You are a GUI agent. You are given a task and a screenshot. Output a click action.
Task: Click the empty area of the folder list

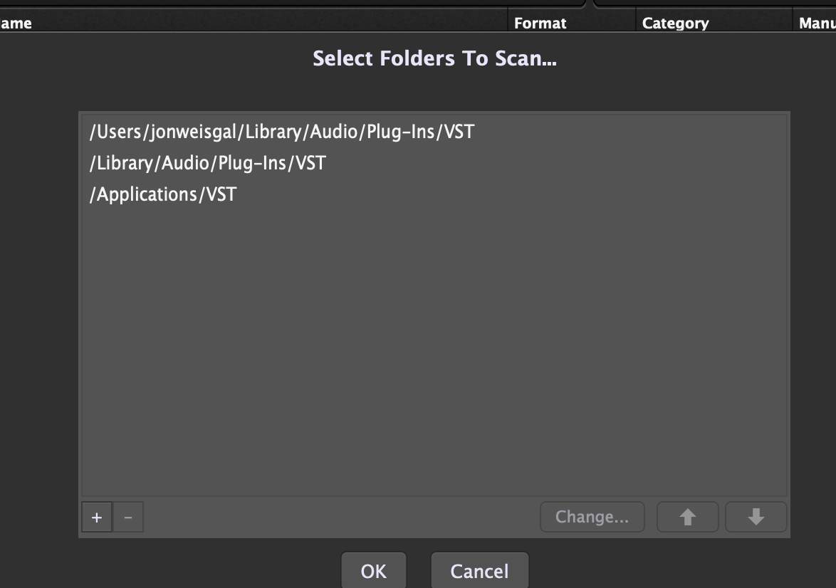pyautogui.click(x=434, y=352)
